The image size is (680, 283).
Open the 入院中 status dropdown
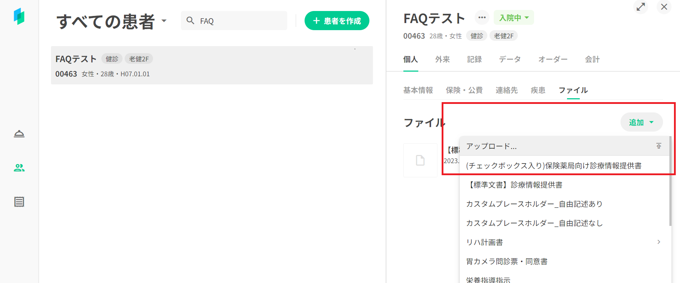click(514, 18)
